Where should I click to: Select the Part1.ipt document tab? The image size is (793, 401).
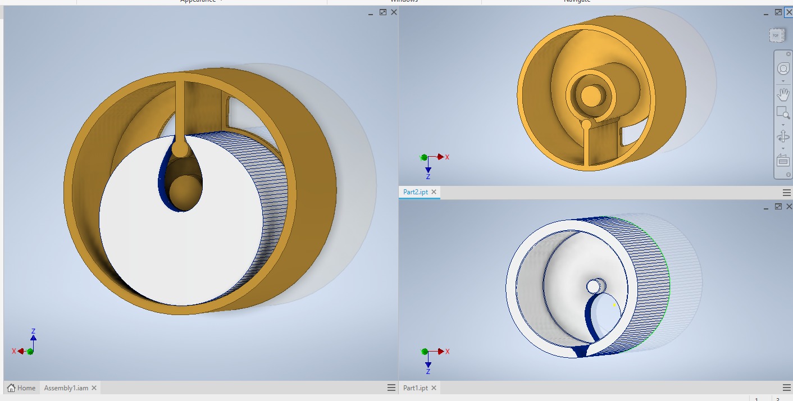[415, 388]
